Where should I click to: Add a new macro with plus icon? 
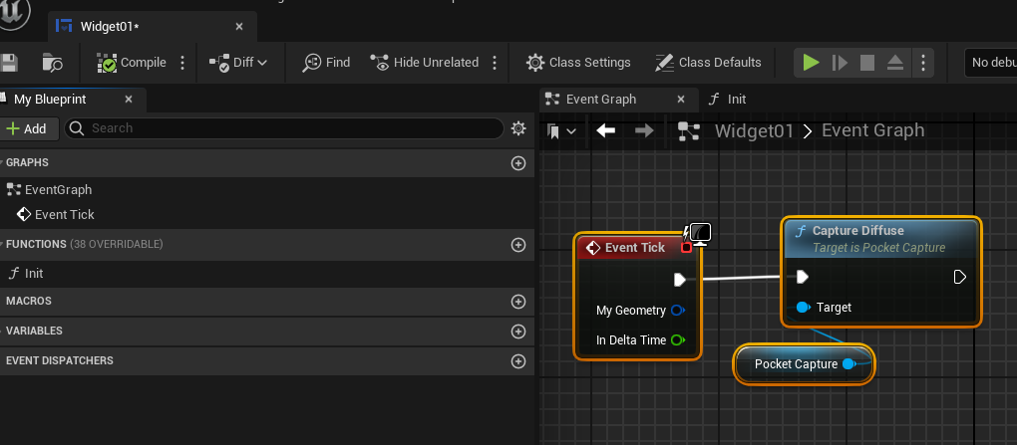(x=518, y=302)
